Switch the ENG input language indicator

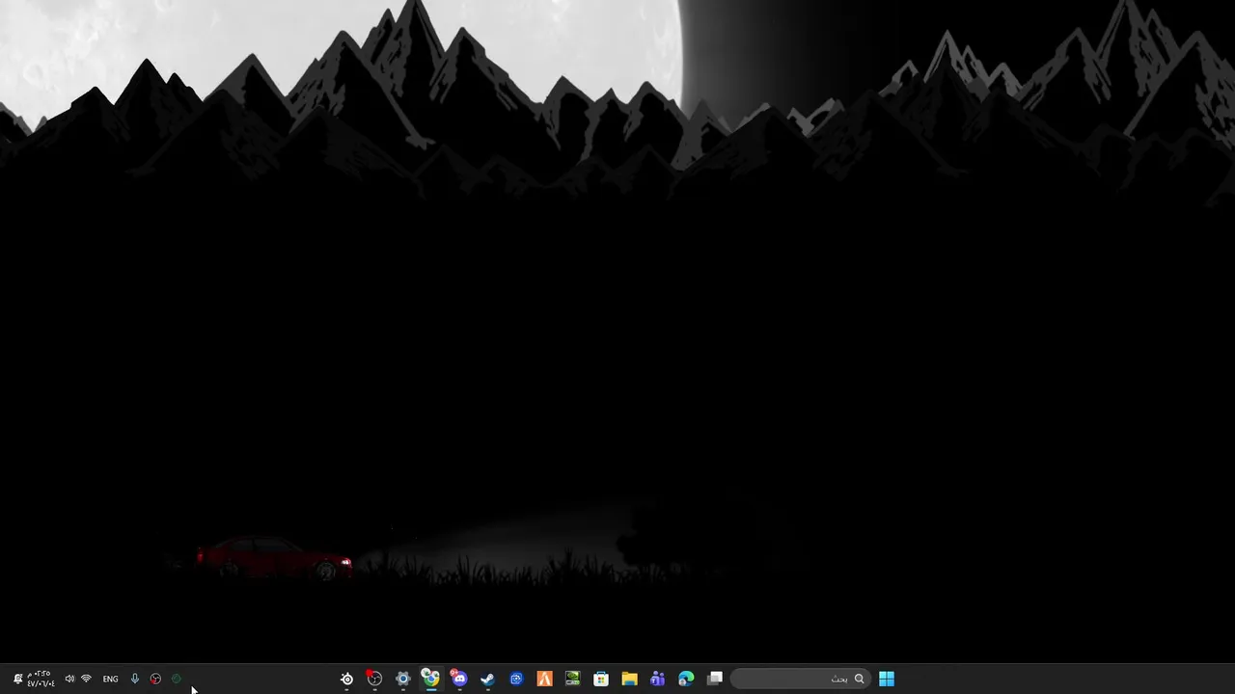110,679
